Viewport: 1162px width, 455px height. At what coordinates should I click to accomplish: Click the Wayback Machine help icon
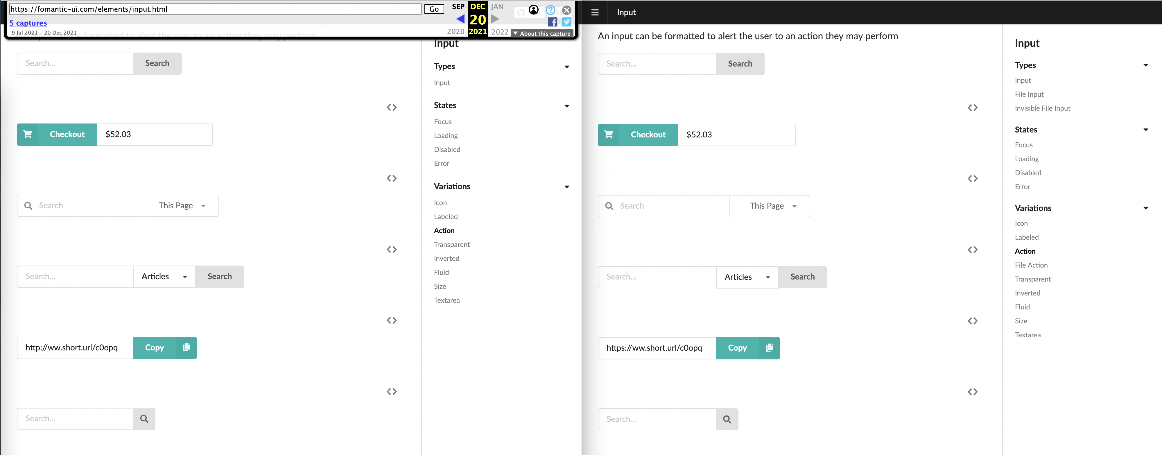click(550, 10)
